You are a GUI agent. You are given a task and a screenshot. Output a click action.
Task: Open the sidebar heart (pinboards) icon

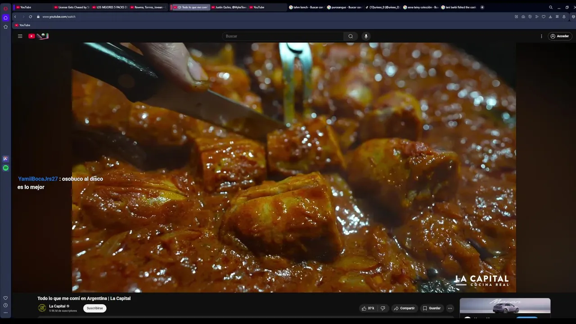[x=5, y=298]
